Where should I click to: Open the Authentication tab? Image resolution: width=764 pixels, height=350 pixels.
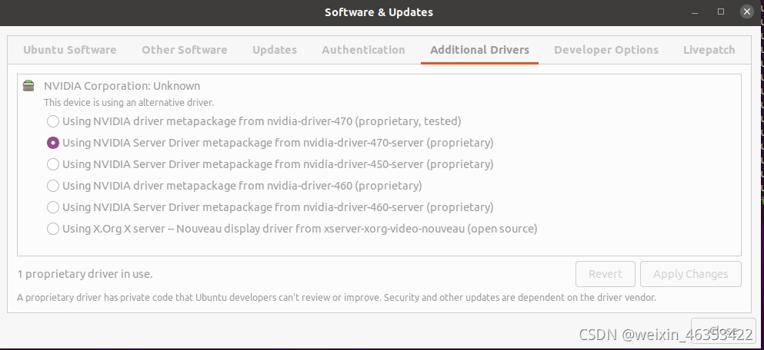pyautogui.click(x=363, y=50)
